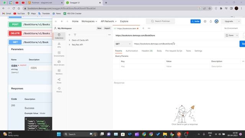Screen dimensions: 245x138
Task: Create a new collection with the plus icon
Action: pyautogui.click(x=69, y=35)
